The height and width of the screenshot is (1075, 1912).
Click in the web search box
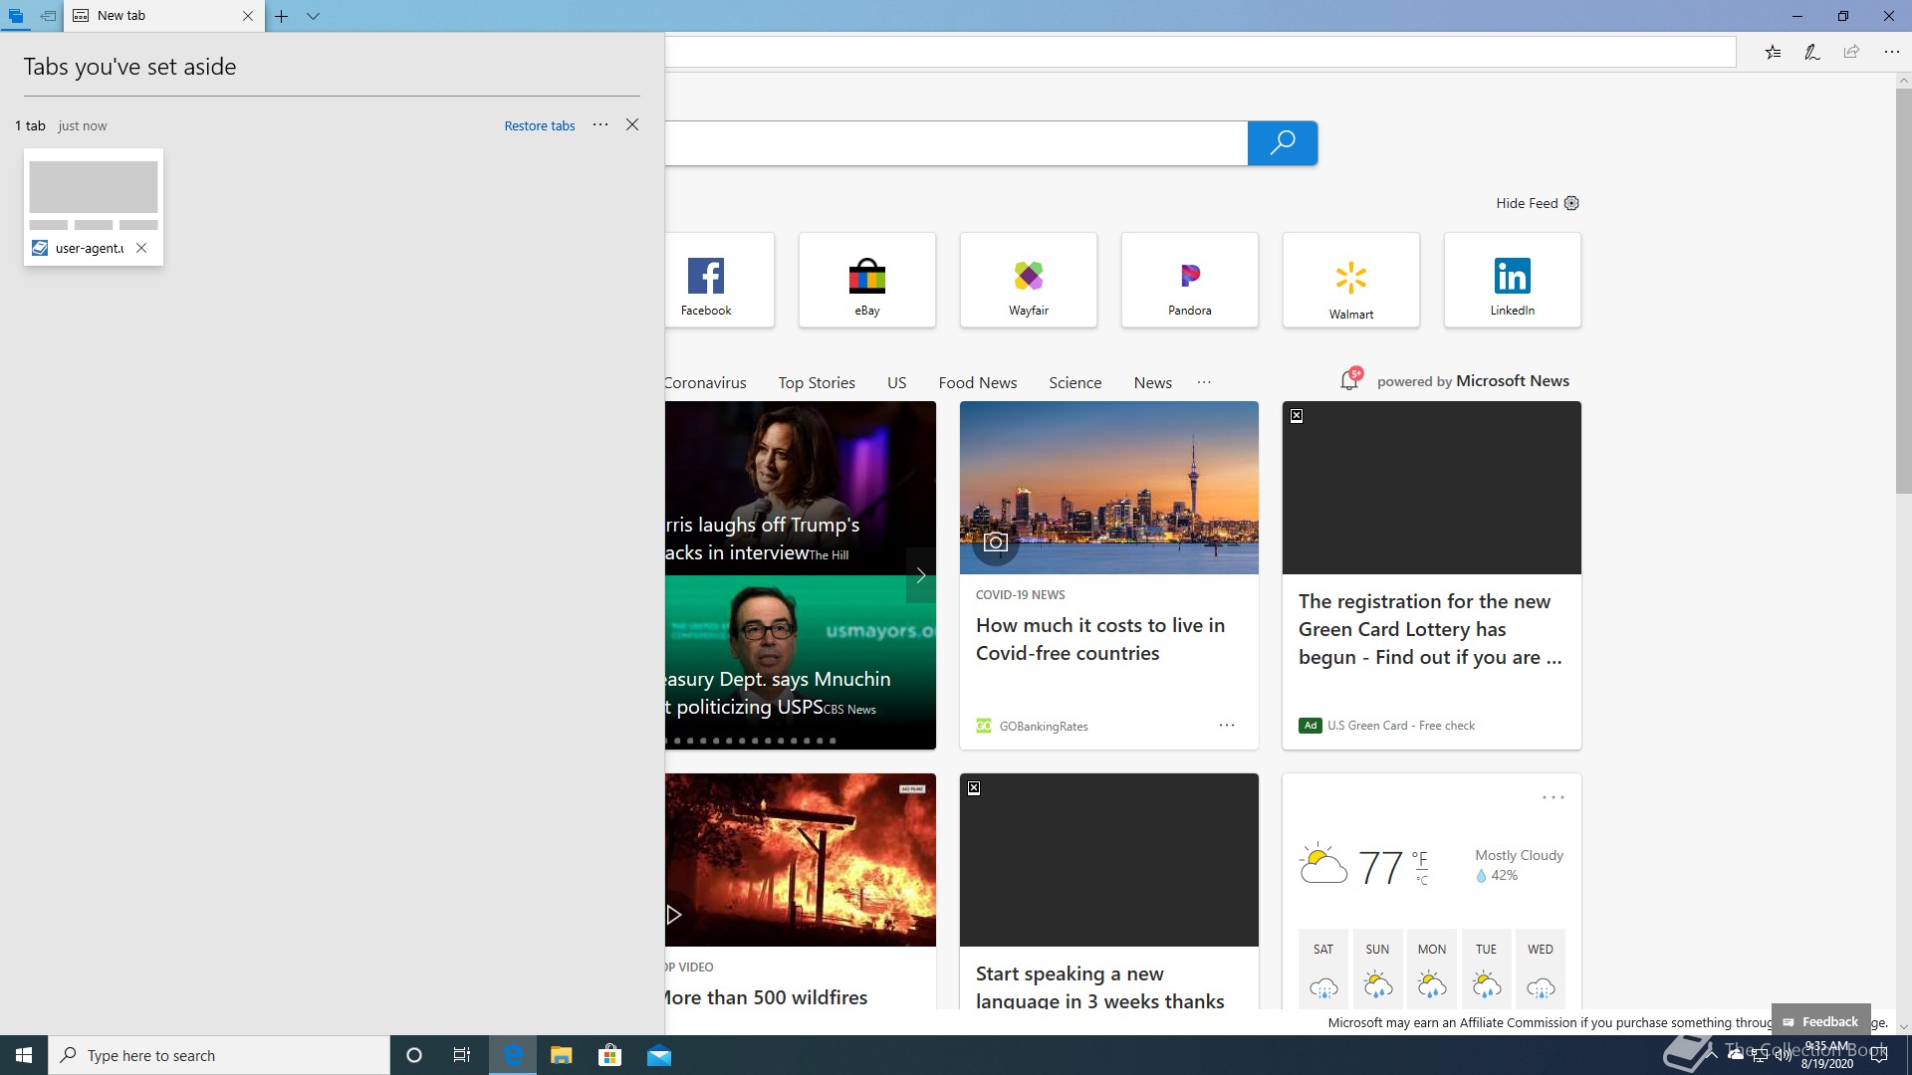(x=956, y=143)
